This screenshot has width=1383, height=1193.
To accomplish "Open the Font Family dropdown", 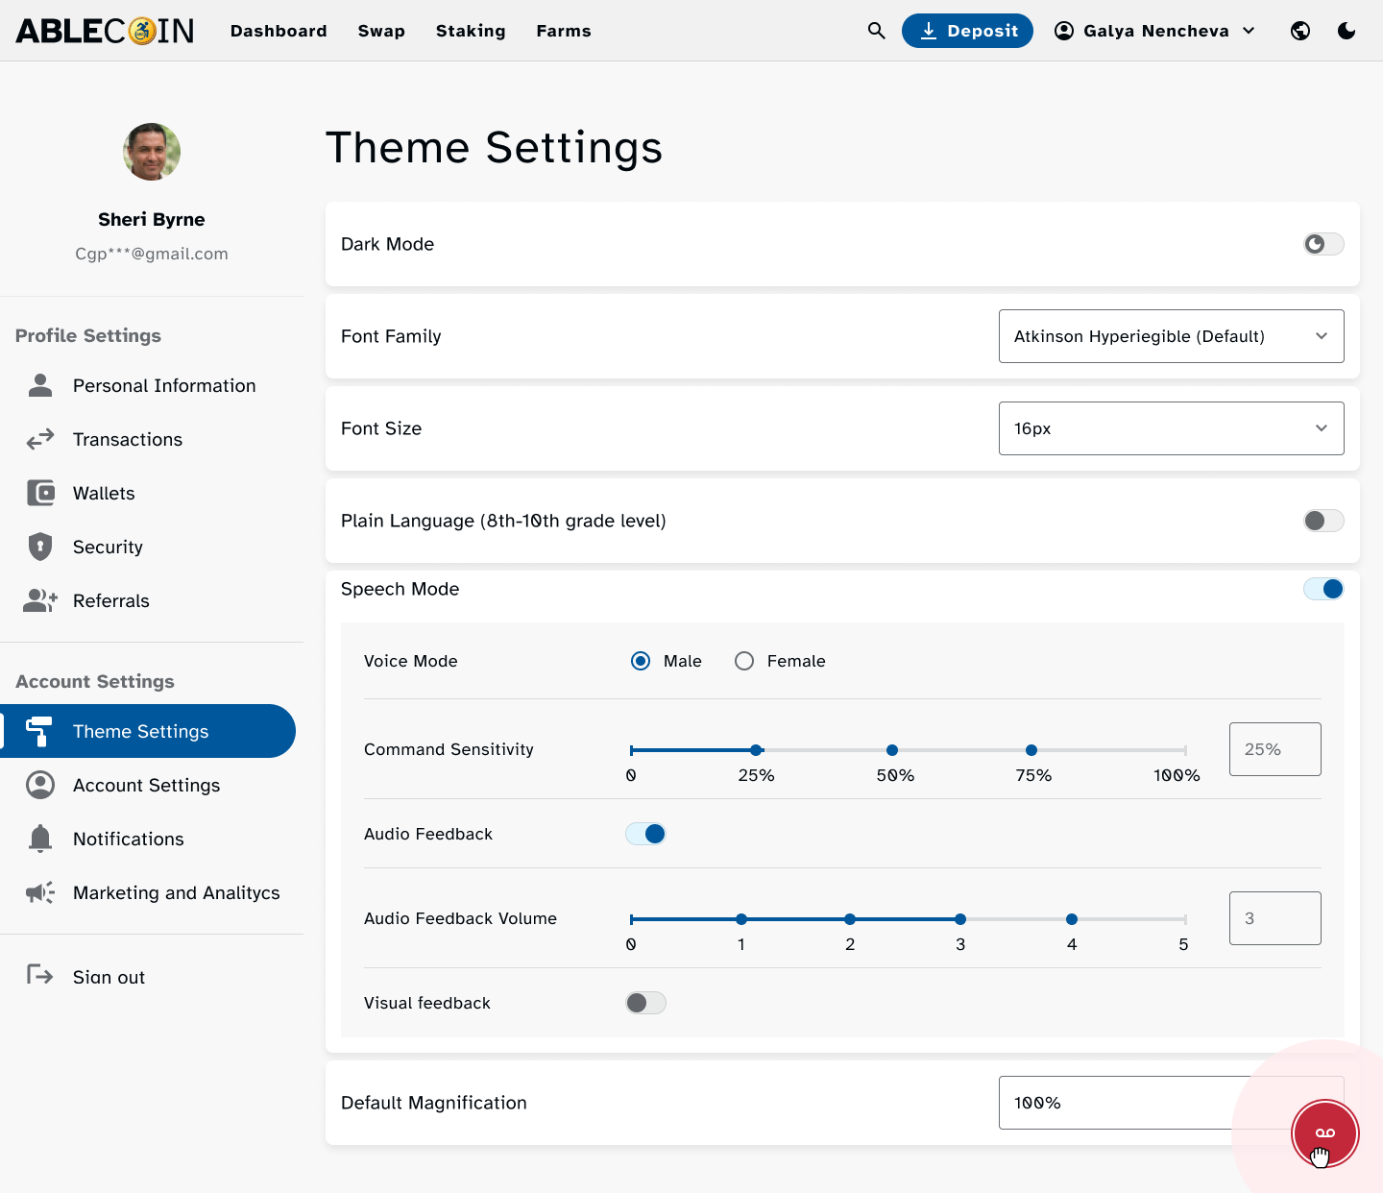I will [1171, 336].
